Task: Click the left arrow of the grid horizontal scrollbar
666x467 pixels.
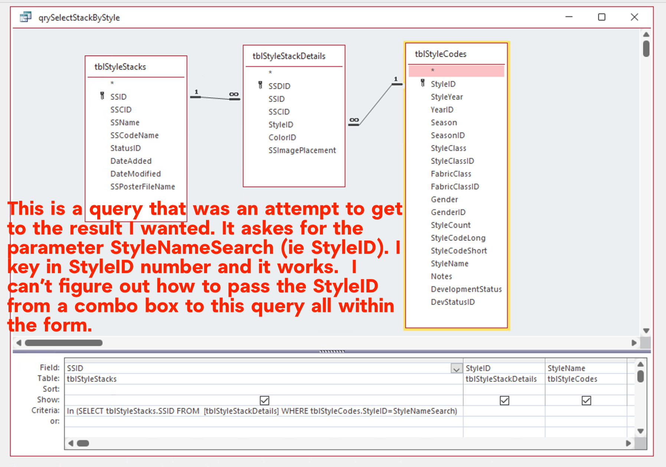Action: 71,443
